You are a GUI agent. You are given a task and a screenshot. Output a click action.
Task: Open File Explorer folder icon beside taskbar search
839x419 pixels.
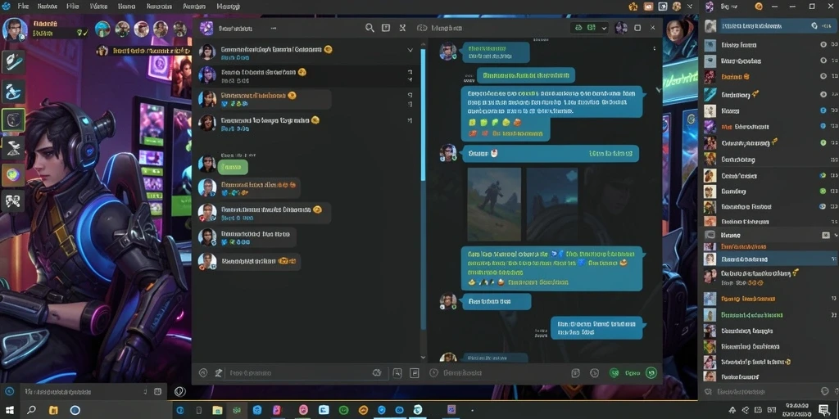[x=53, y=411]
